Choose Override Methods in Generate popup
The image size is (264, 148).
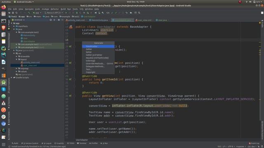coord(98,64)
